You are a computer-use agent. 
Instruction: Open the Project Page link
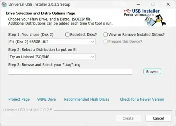click(x=19, y=99)
